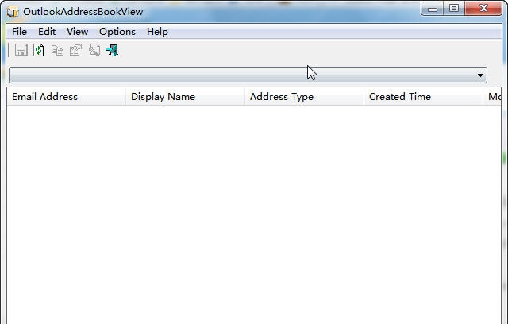Open the View menu
This screenshot has height=324, width=508.
[78, 32]
